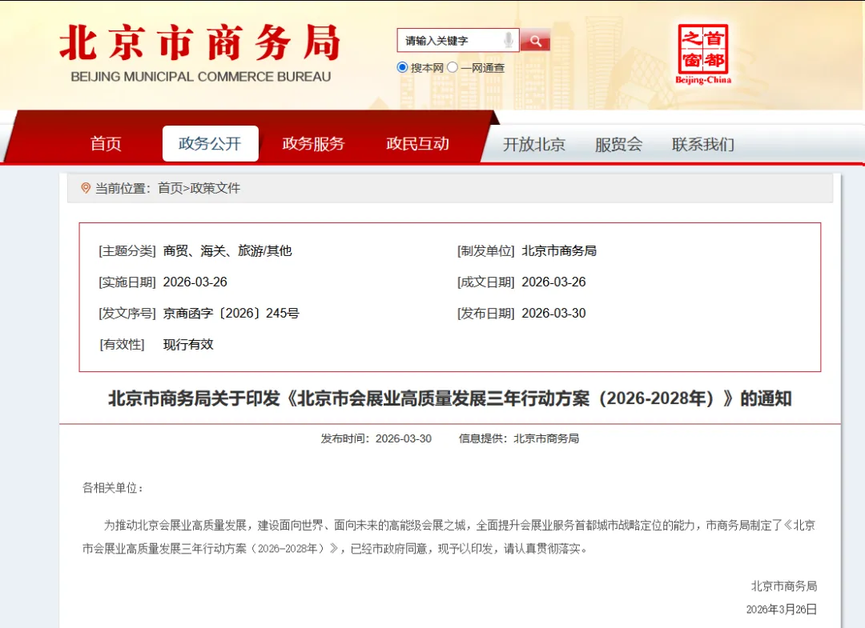Click the 信息提供:北京市商务局 text
This screenshot has height=628, width=865.
[x=518, y=438]
